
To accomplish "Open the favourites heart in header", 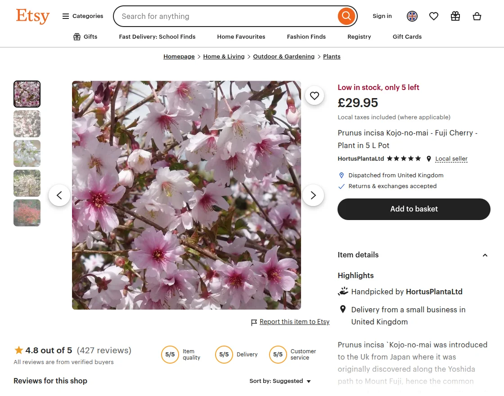I will [x=434, y=16].
